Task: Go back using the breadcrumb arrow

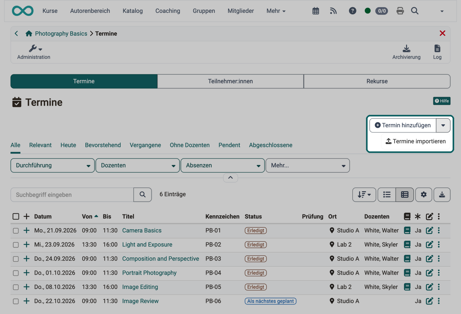Action: [16, 34]
